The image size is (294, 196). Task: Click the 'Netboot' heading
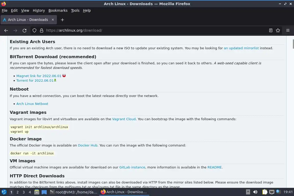pyautogui.click(x=19, y=89)
